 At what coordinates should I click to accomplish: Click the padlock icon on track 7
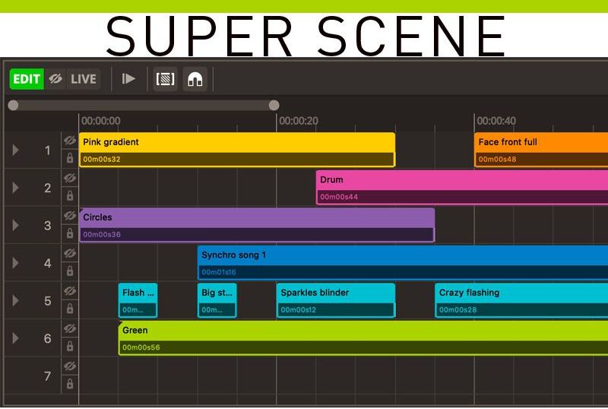click(x=70, y=384)
